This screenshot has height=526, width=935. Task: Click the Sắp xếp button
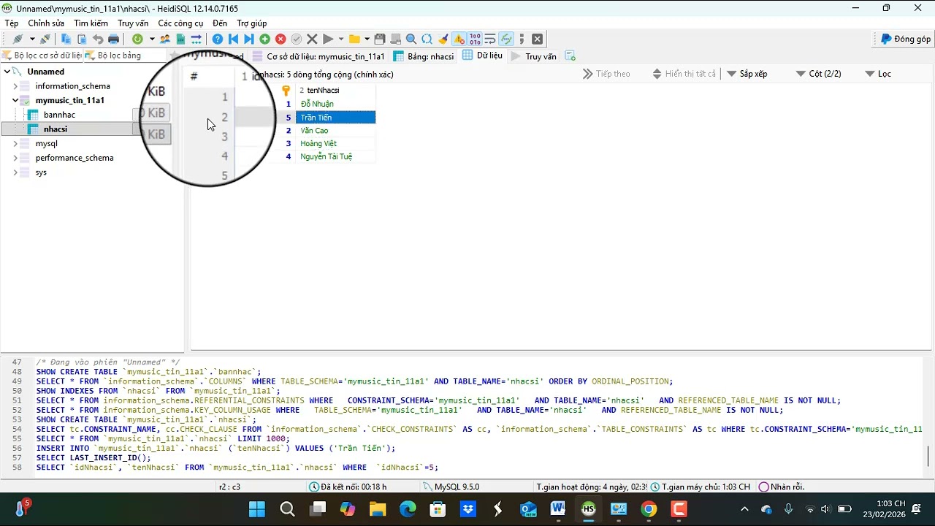[x=747, y=74]
